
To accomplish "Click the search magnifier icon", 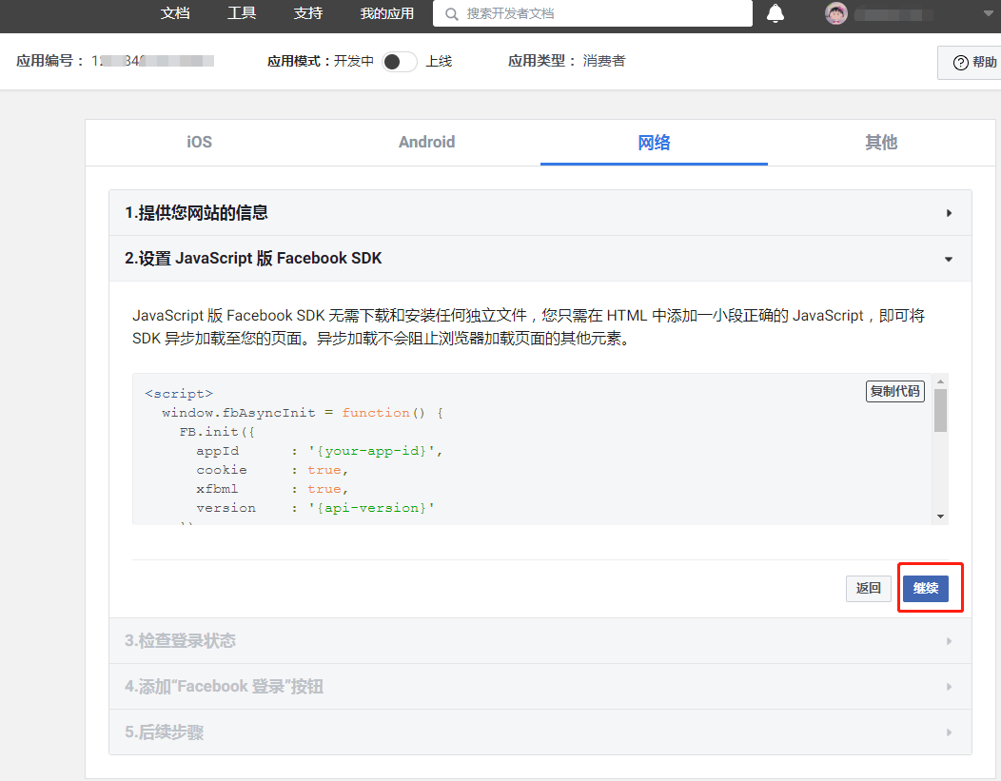I will point(451,14).
